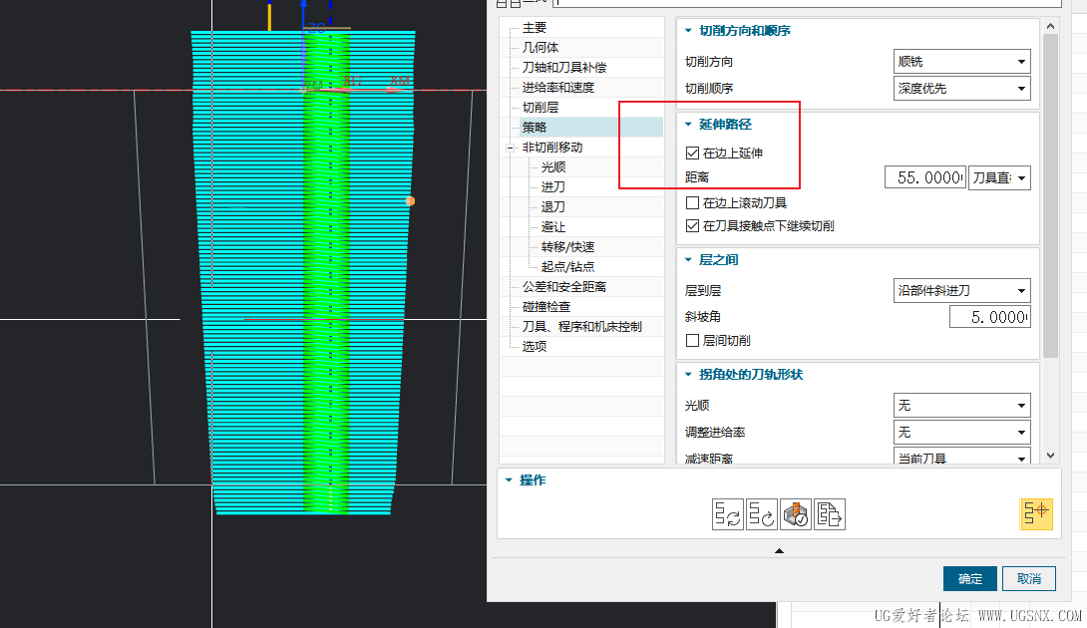This screenshot has height=628, width=1087.
Task: Open the 调整进给率 dropdown
Action: pyautogui.click(x=961, y=433)
